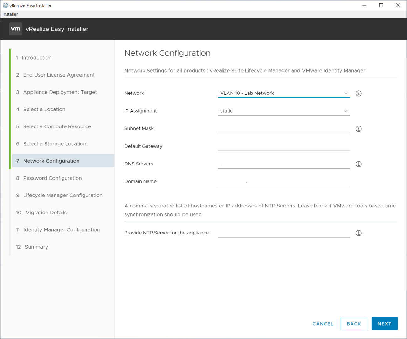This screenshot has height=339, width=407.
Task: Expand the IP Assignment static dropdown
Action: (x=284, y=111)
